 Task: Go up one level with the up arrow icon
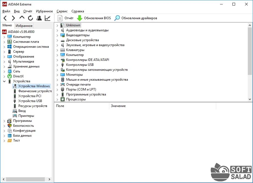[22, 18]
